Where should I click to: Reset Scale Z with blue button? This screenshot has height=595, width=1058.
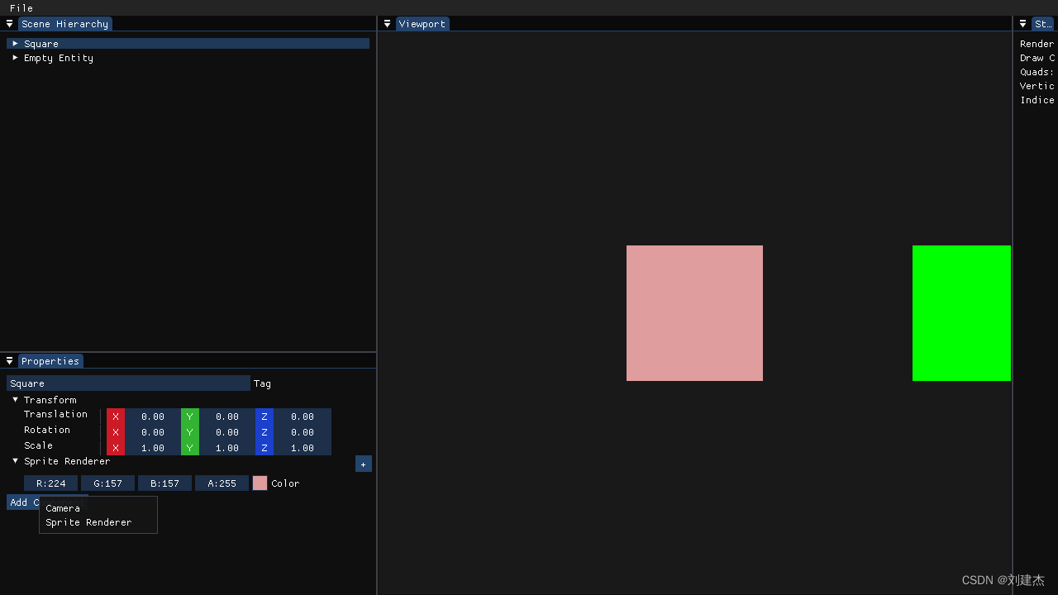click(264, 448)
